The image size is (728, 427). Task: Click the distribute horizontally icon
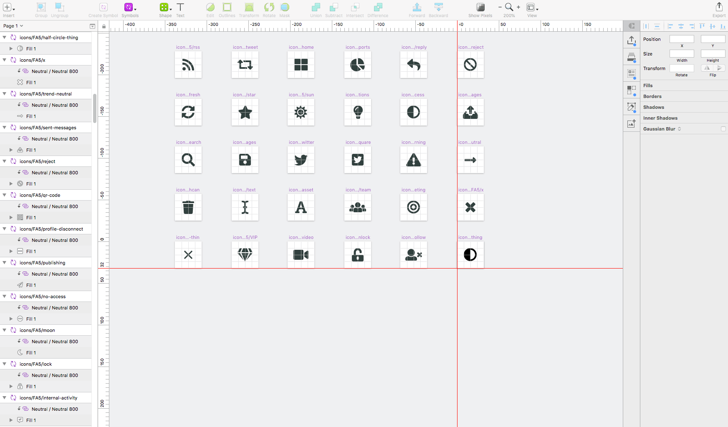pos(646,26)
